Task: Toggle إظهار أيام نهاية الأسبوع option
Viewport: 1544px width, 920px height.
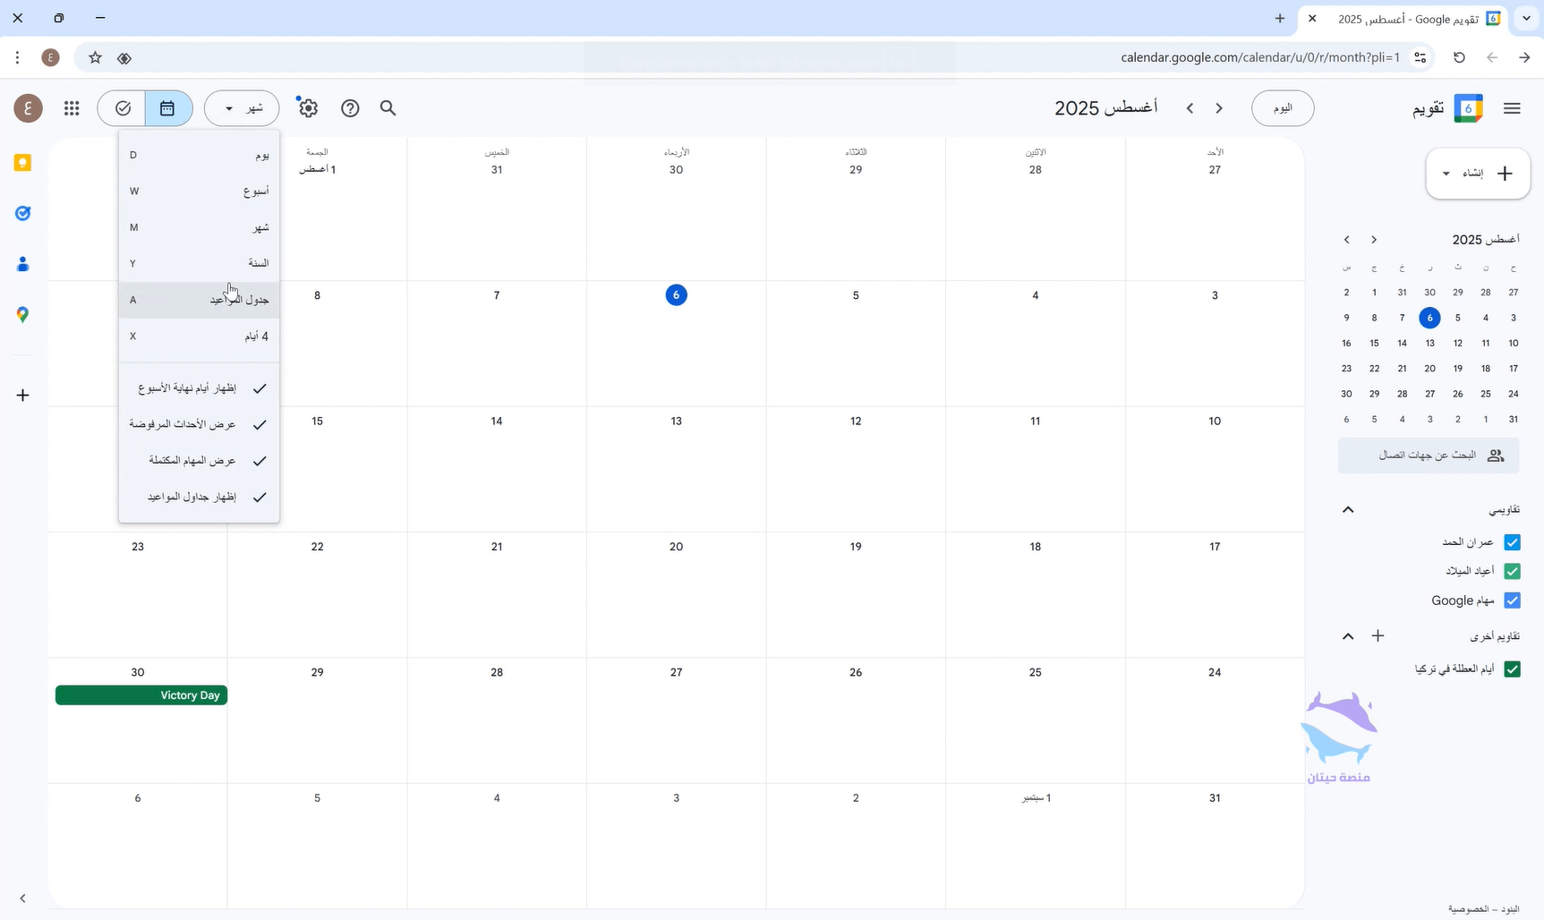Action: [199, 388]
